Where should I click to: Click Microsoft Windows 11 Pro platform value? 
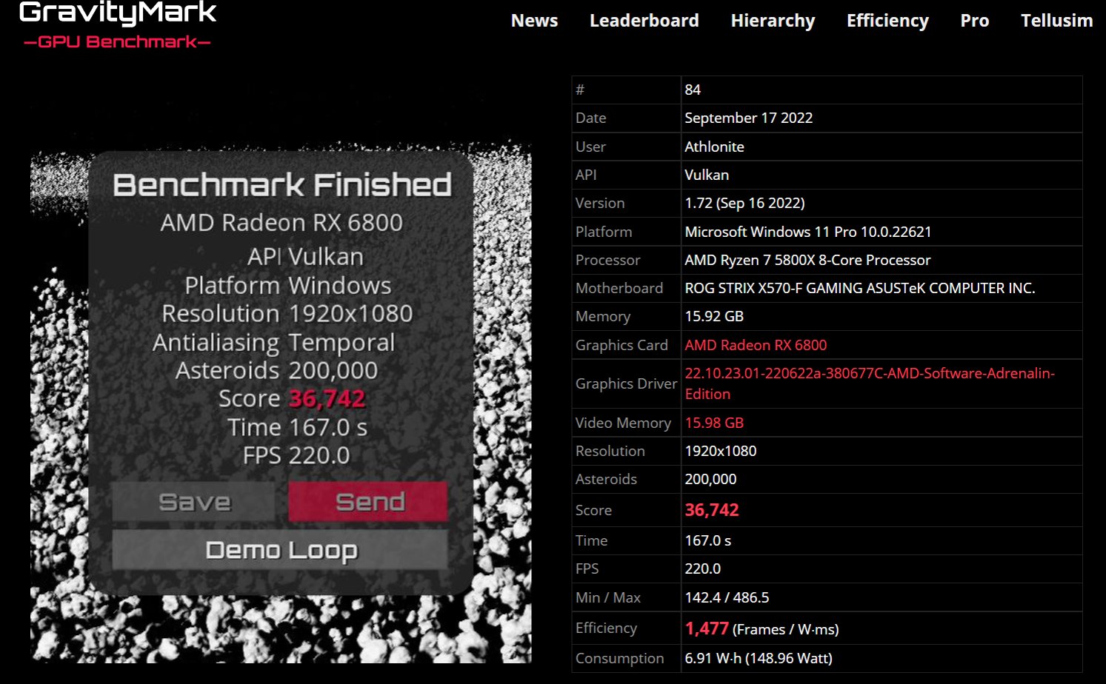807,232
